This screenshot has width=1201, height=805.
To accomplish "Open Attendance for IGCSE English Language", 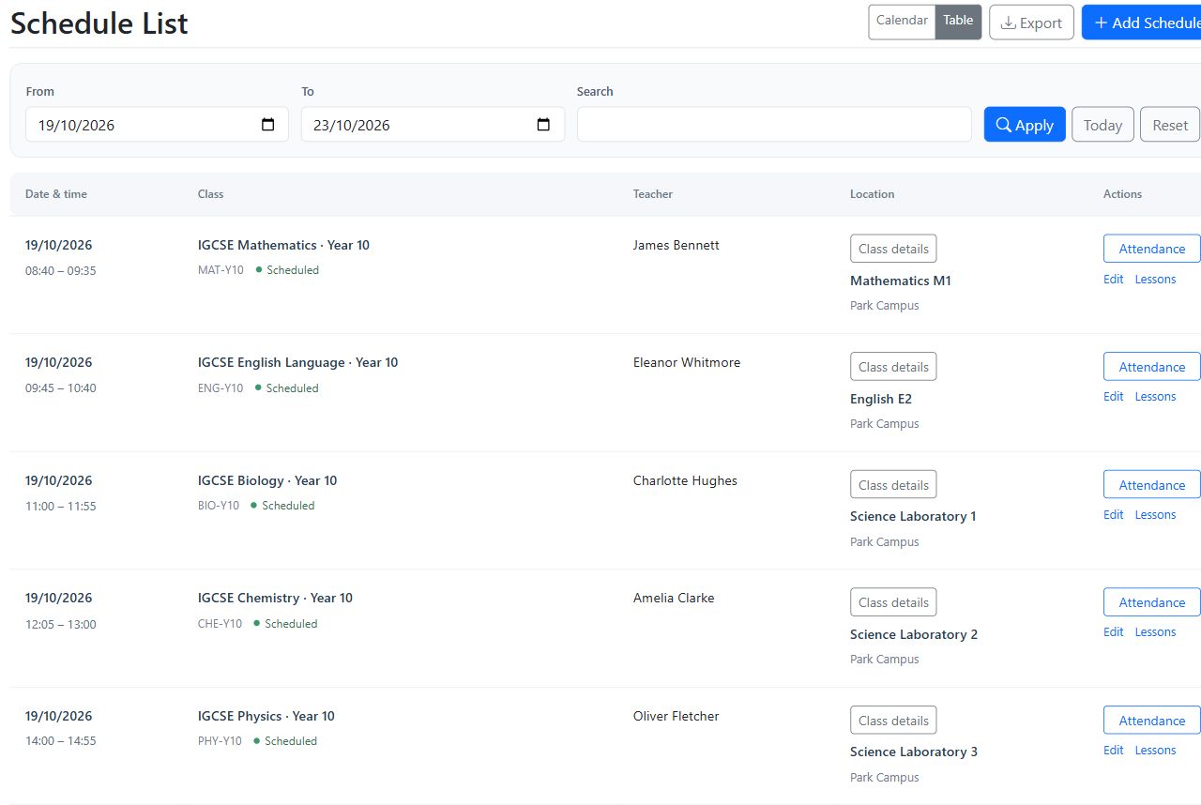I will pyautogui.click(x=1151, y=367).
